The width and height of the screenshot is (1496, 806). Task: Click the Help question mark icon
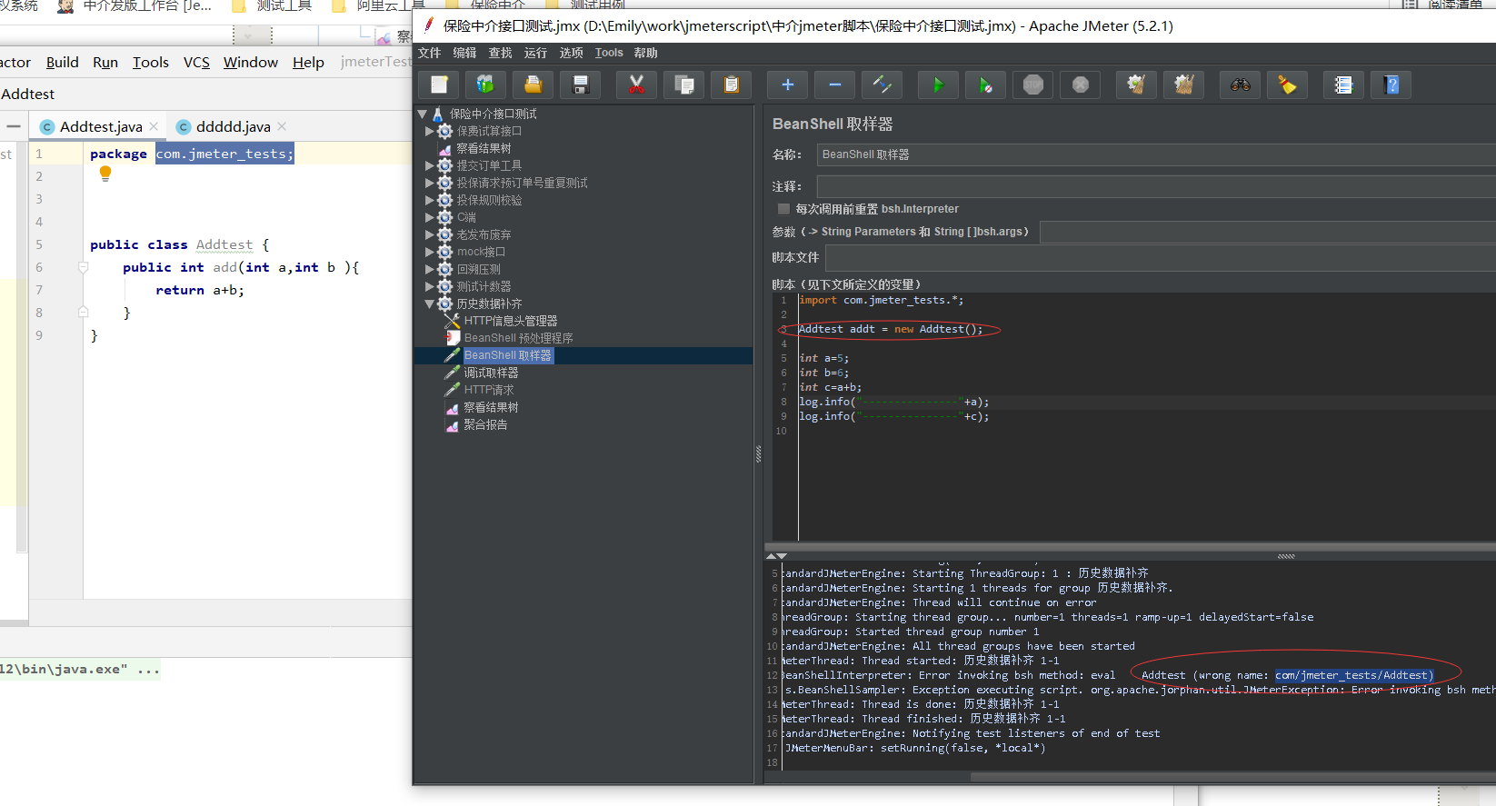[1391, 85]
